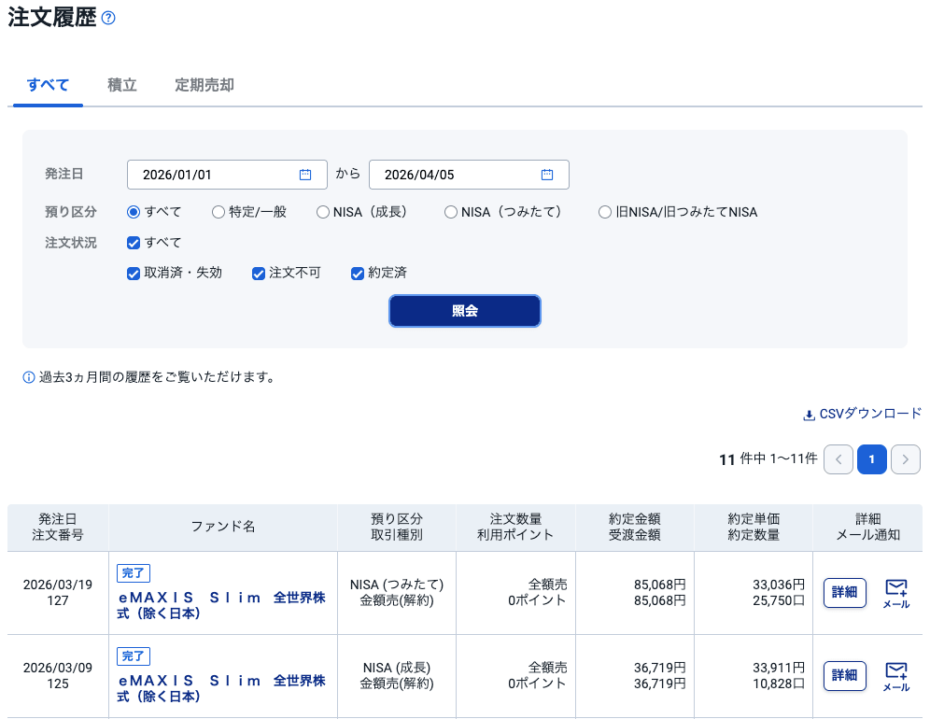Toggle the 注文不可 checkbox
The width and height of the screenshot is (930, 719).
259,274
